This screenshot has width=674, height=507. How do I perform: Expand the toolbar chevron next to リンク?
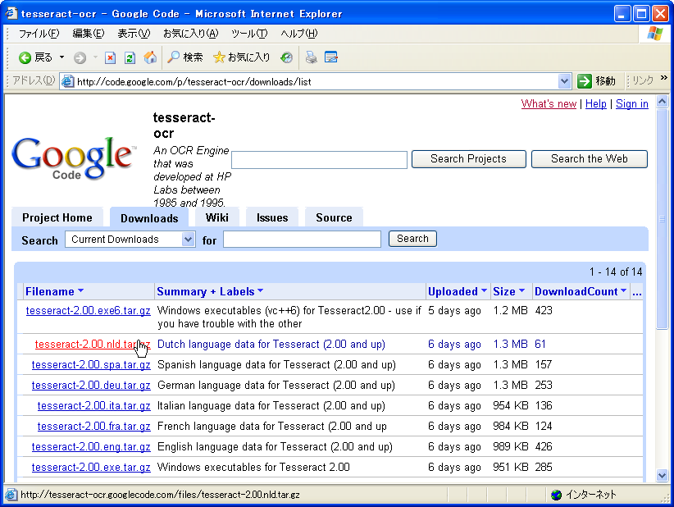click(x=664, y=78)
